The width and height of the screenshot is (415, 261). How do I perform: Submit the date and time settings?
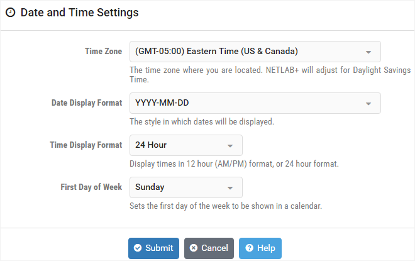point(154,248)
